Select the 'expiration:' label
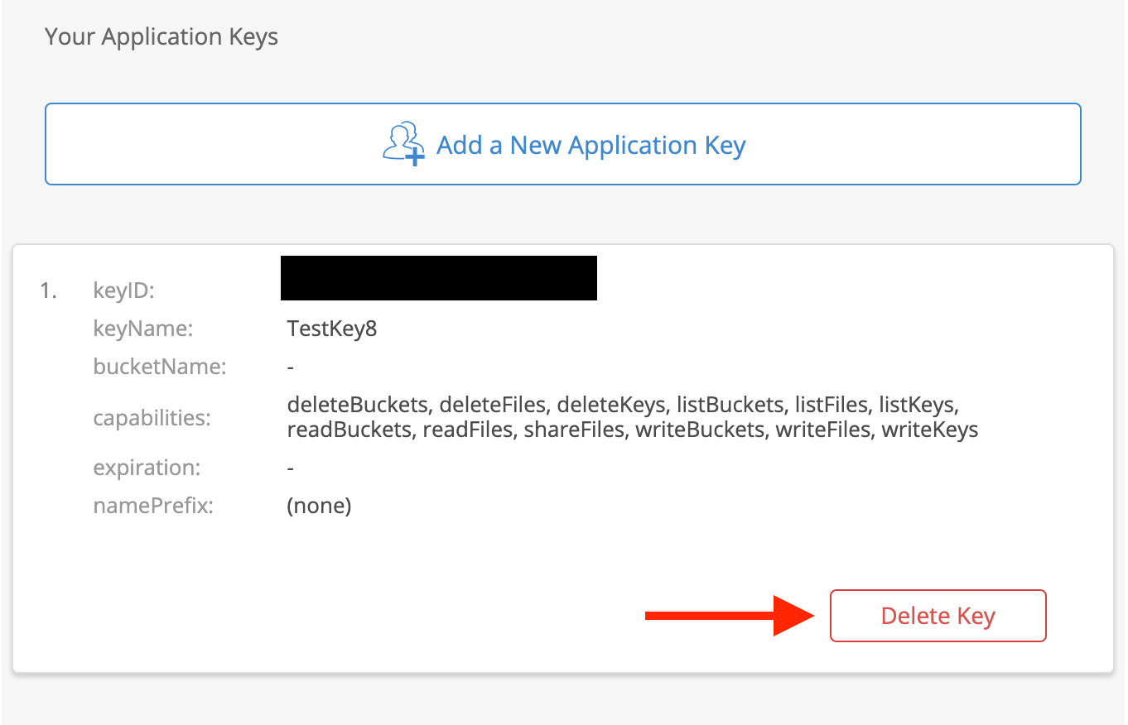Viewport: 1128px width, 725px height. coord(147,468)
